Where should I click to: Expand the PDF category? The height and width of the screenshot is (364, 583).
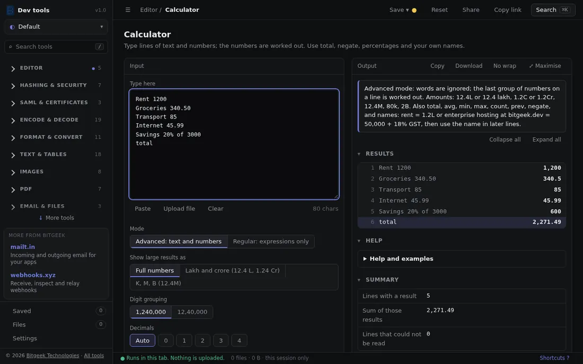(x=56, y=189)
